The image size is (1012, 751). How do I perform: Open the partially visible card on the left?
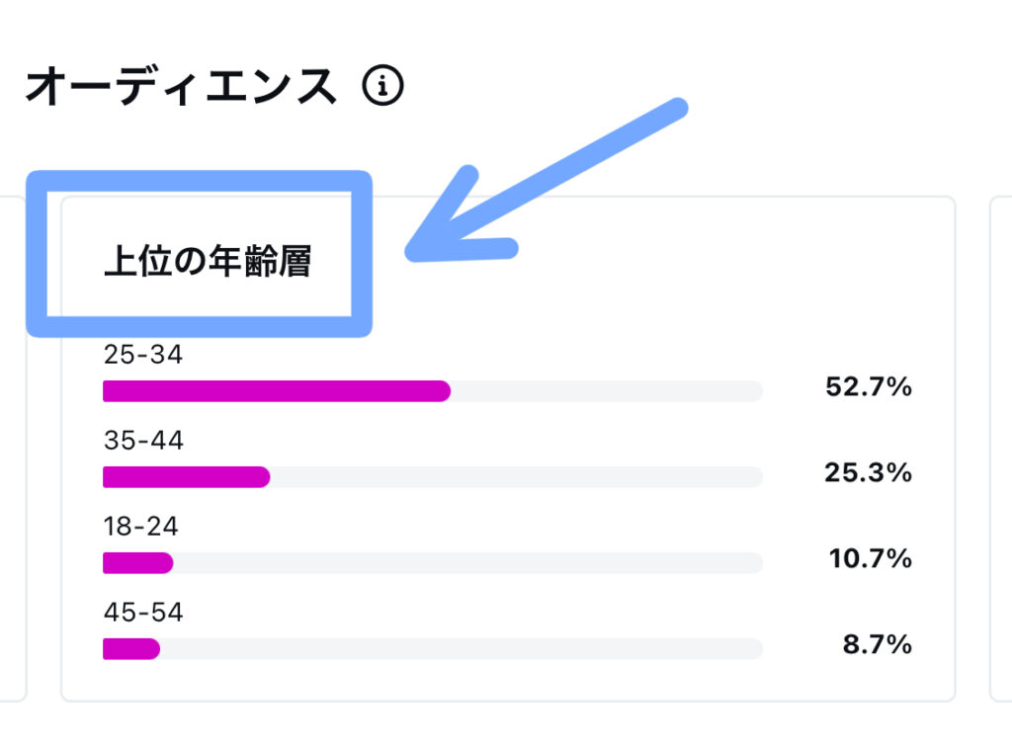click(x=13, y=449)
